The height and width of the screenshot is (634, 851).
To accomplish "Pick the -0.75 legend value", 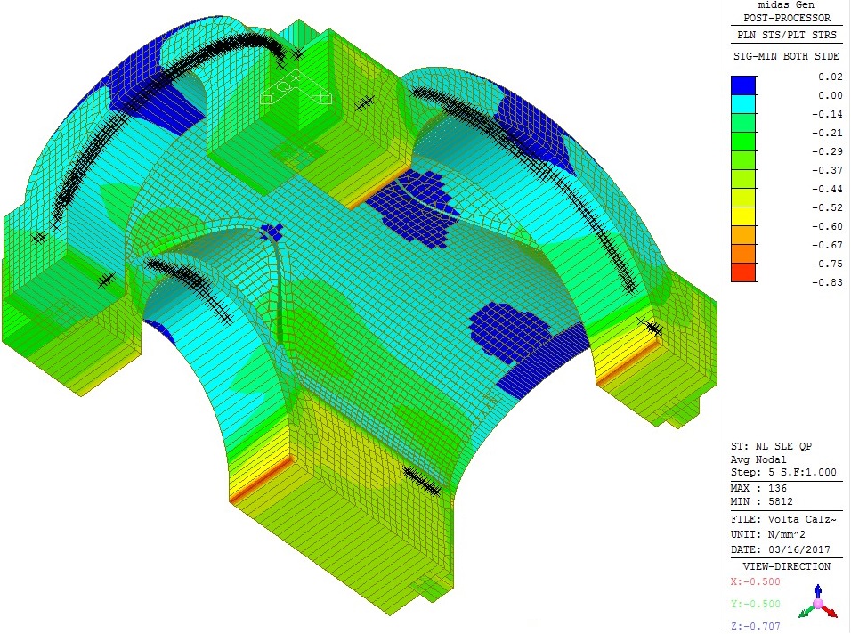I will point(827,264).
